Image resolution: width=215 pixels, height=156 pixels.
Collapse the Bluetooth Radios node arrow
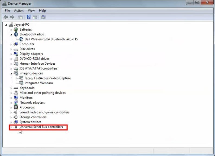(11, 35)
